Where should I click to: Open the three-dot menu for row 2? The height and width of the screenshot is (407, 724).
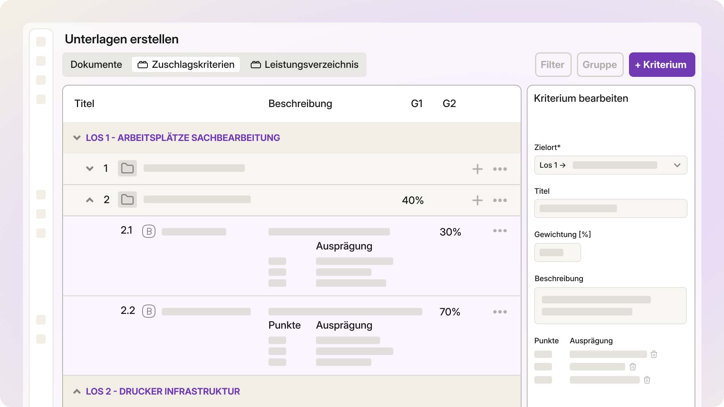click(500, 200)
